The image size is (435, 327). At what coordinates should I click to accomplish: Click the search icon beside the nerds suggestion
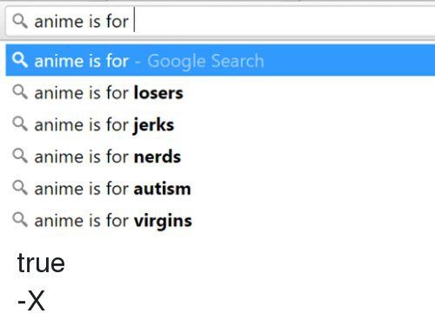[20, 156]
